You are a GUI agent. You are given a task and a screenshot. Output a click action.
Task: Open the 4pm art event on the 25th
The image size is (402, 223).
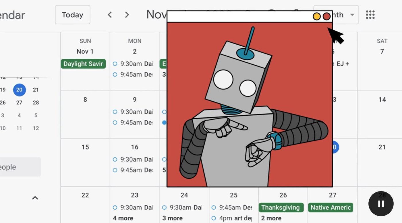[232, 218]
